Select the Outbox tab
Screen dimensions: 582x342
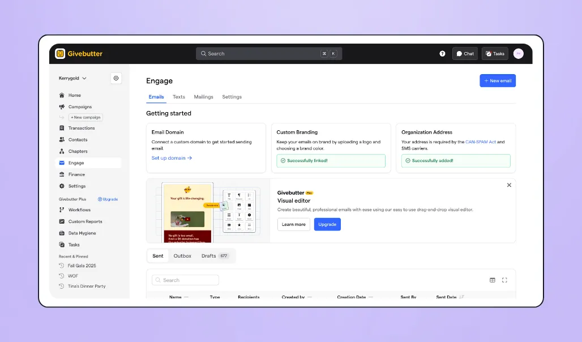pyautogui.click(x=182, y=256)
